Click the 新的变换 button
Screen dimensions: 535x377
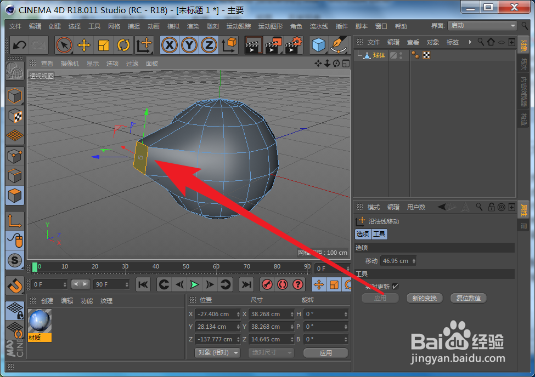click(425, 298)
